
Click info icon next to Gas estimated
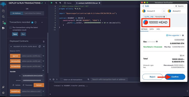tap(157, 41)
